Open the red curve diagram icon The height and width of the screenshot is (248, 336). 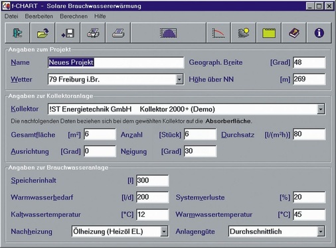218,33
